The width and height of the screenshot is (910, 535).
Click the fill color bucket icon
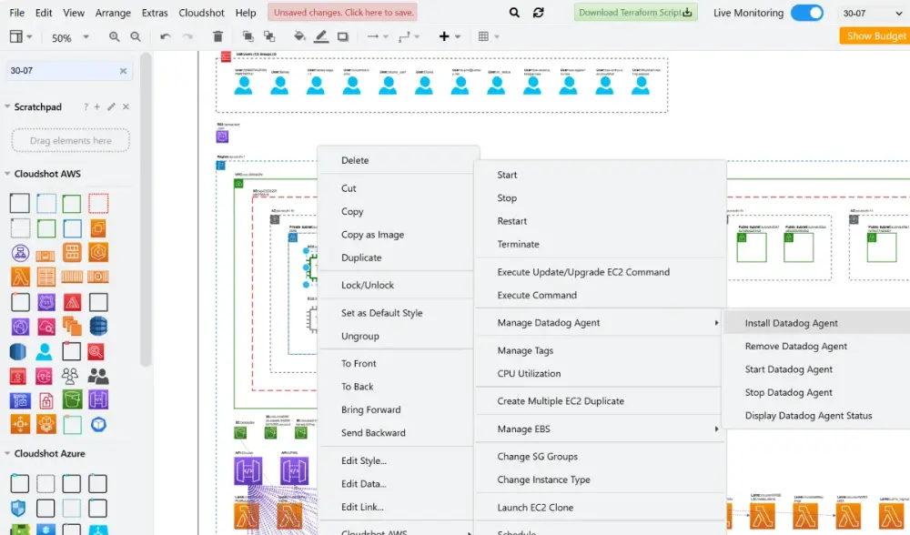[x=299, y=36]
